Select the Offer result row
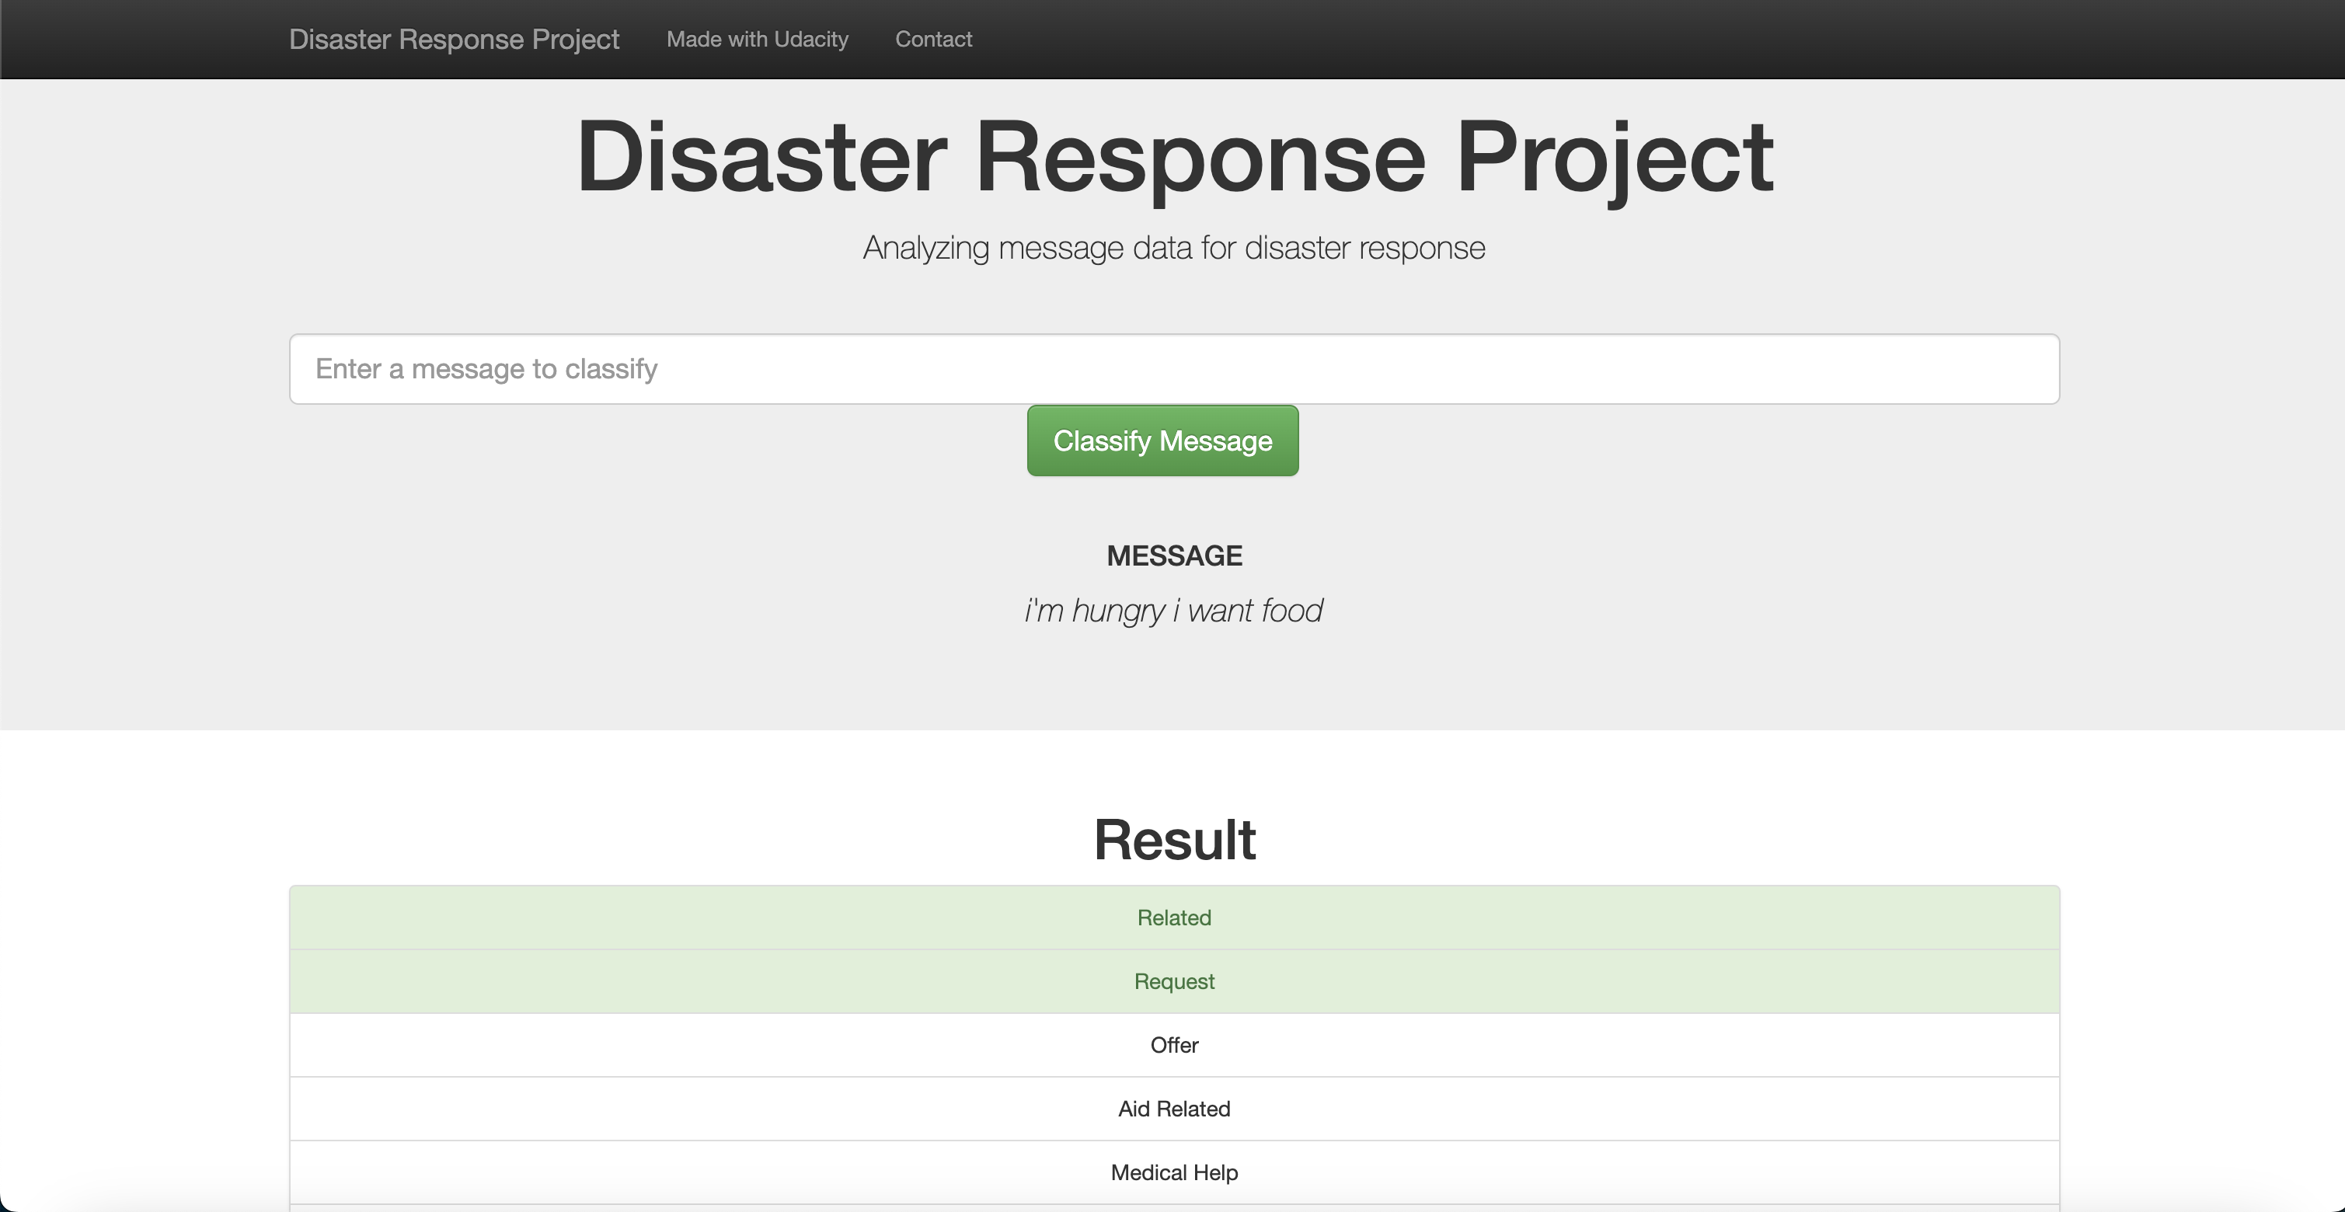The width and height of the screenshot is (2345, 1212). 1172,1045
